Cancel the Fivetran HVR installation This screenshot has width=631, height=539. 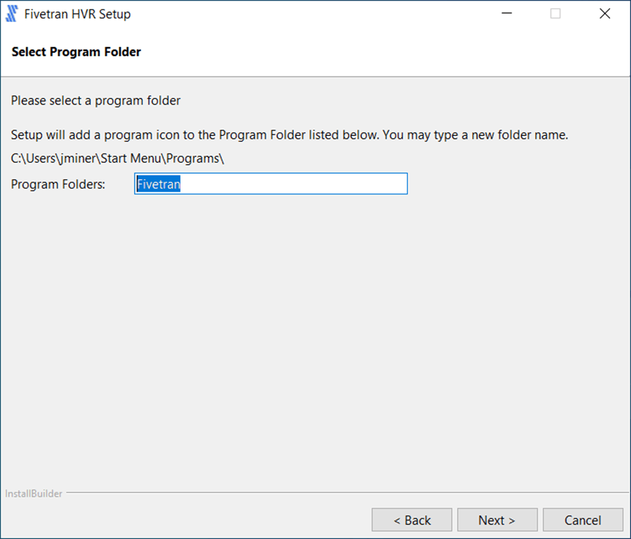[583, 520]
